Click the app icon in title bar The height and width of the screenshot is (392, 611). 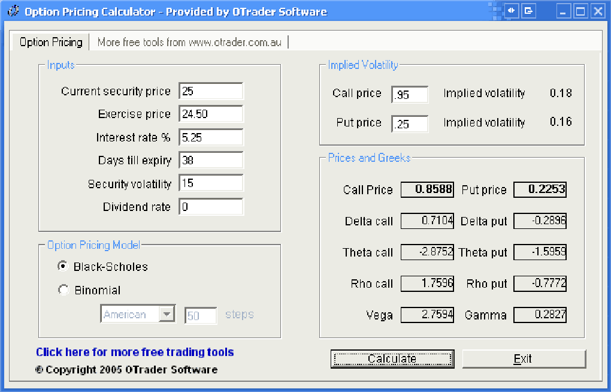coord(13,11)
